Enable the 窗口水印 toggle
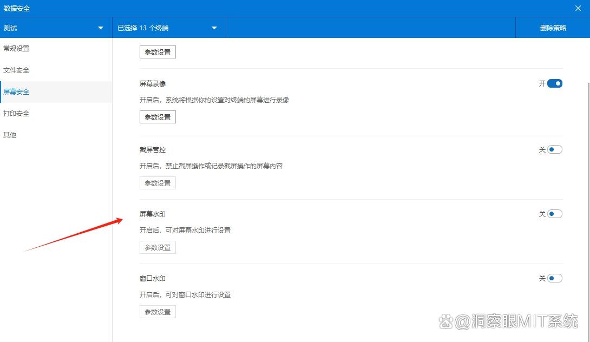 555,279
